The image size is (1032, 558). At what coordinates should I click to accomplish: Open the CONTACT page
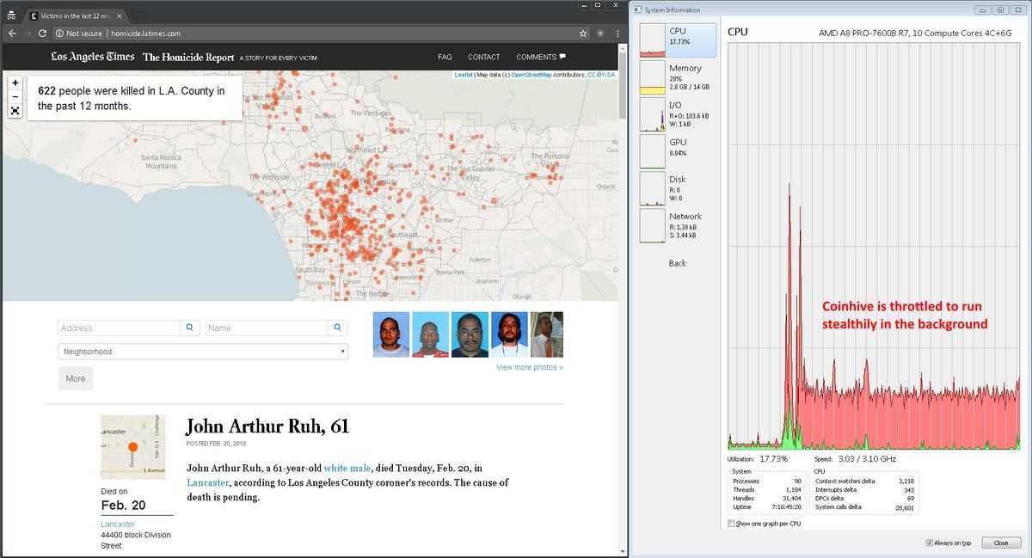483,57
